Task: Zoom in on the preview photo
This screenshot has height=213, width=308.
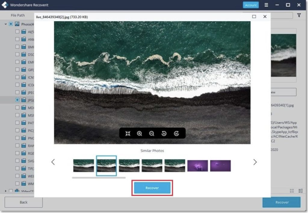Action: (140, 134)
